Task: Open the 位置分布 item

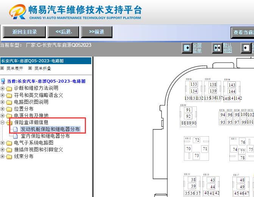Action: pyautogui.click(x=23, y=109)
